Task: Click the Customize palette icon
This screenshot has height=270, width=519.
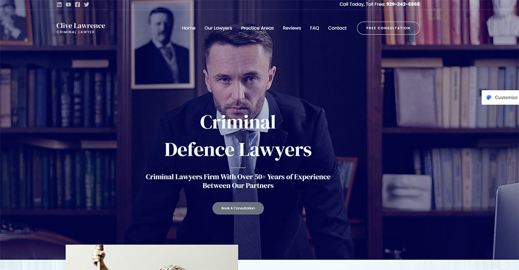Action: [x=489, y=98]
